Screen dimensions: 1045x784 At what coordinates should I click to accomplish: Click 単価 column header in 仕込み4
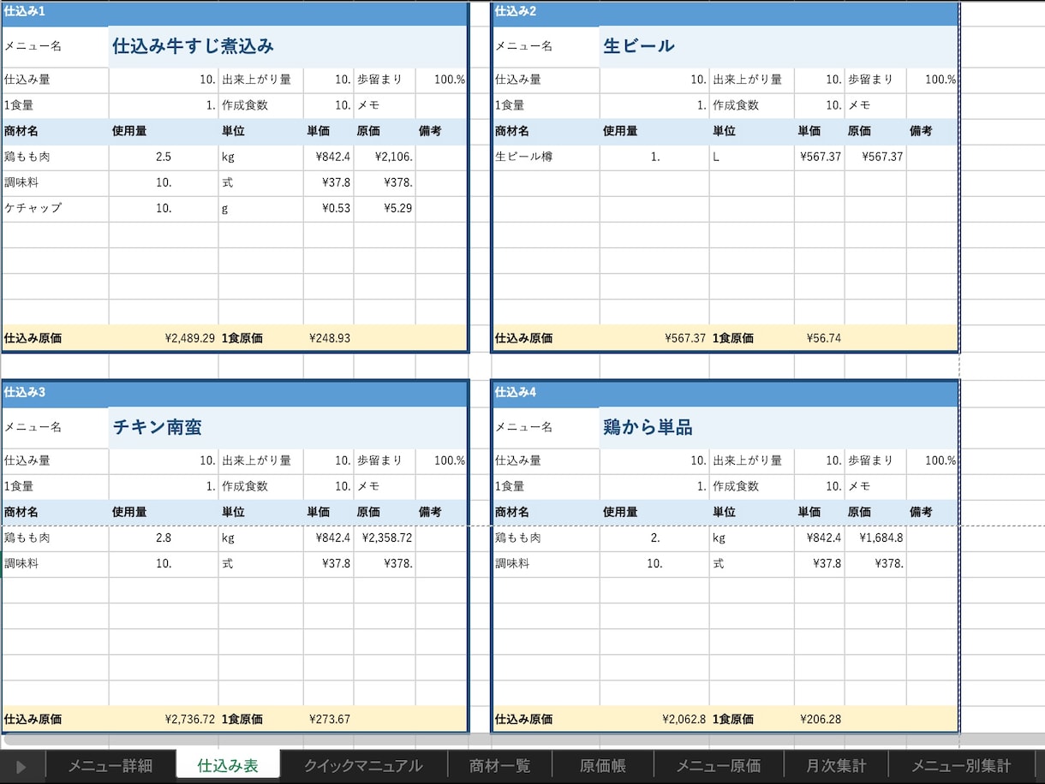coord(820,512)
